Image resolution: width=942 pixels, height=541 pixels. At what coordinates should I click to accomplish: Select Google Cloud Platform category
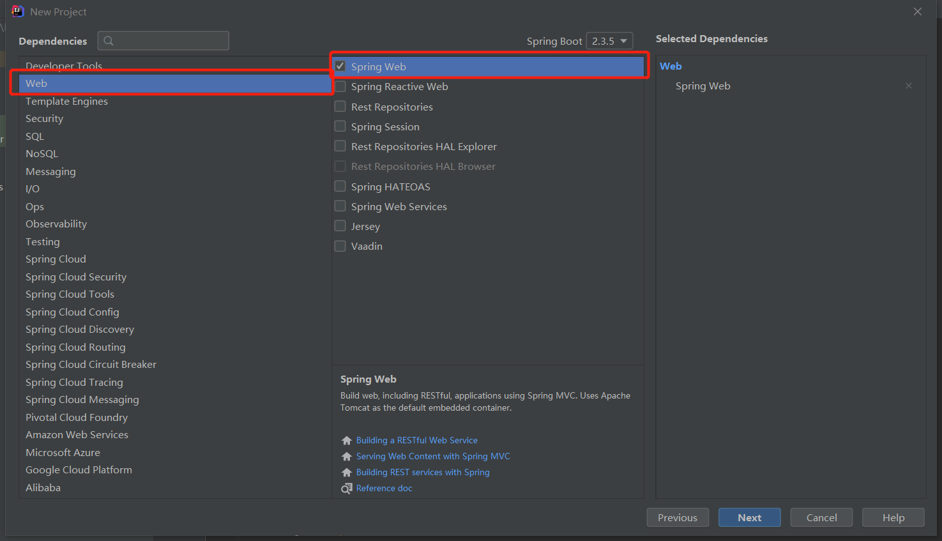175,470
